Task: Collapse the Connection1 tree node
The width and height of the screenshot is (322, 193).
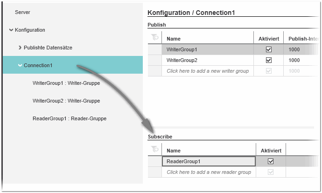Action: [x=20, y=65]
